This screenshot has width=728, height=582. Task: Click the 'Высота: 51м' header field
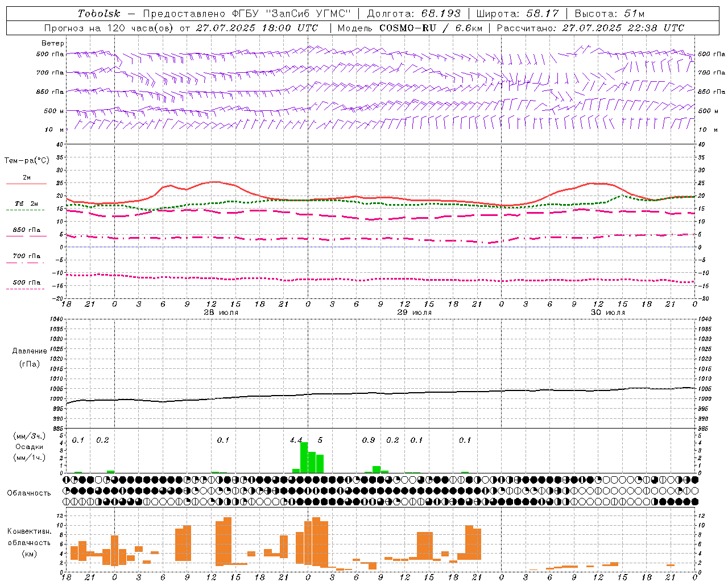610,14
